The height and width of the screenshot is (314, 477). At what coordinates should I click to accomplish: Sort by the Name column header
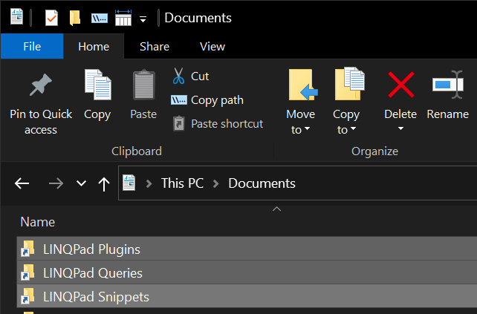pos(37,222)
